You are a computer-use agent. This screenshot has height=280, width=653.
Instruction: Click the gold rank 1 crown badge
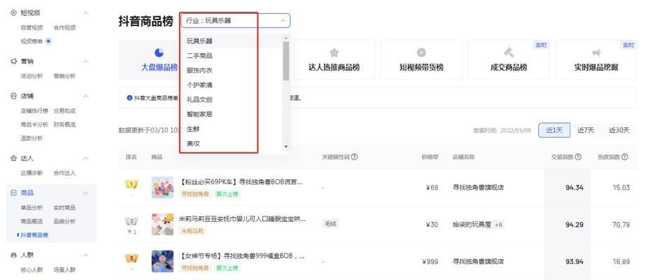pos(132,184)
